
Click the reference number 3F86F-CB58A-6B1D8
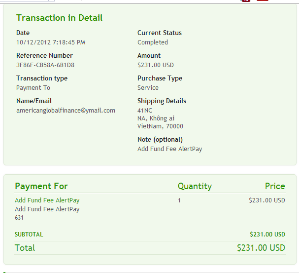(45, 65)
